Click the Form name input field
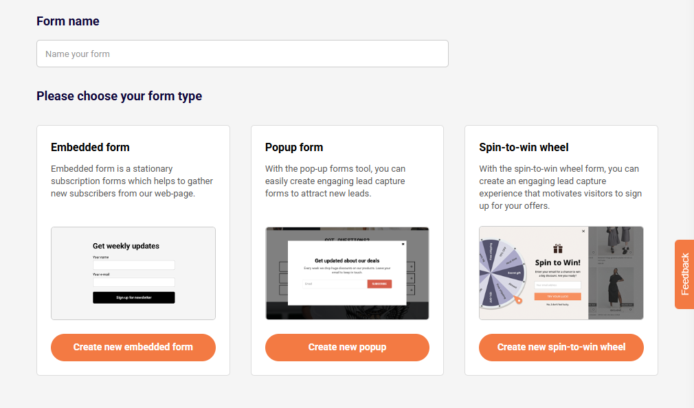Image resolution: width=694 pixels, height=408 pixels. point(242,54)
